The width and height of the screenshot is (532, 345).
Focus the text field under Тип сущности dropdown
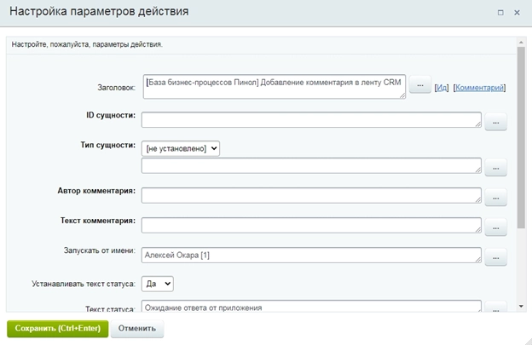(311, 165)
